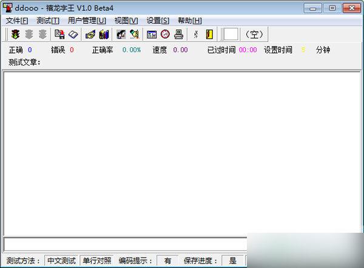
Task: Click the calendar window icon in toolbar
Action: 152,35
